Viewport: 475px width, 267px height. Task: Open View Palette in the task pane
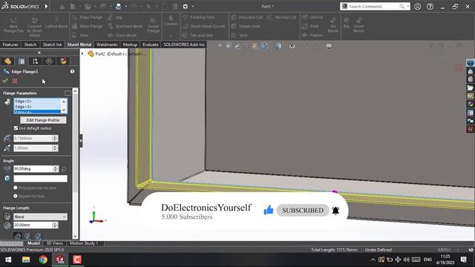(x=470, y=96)
